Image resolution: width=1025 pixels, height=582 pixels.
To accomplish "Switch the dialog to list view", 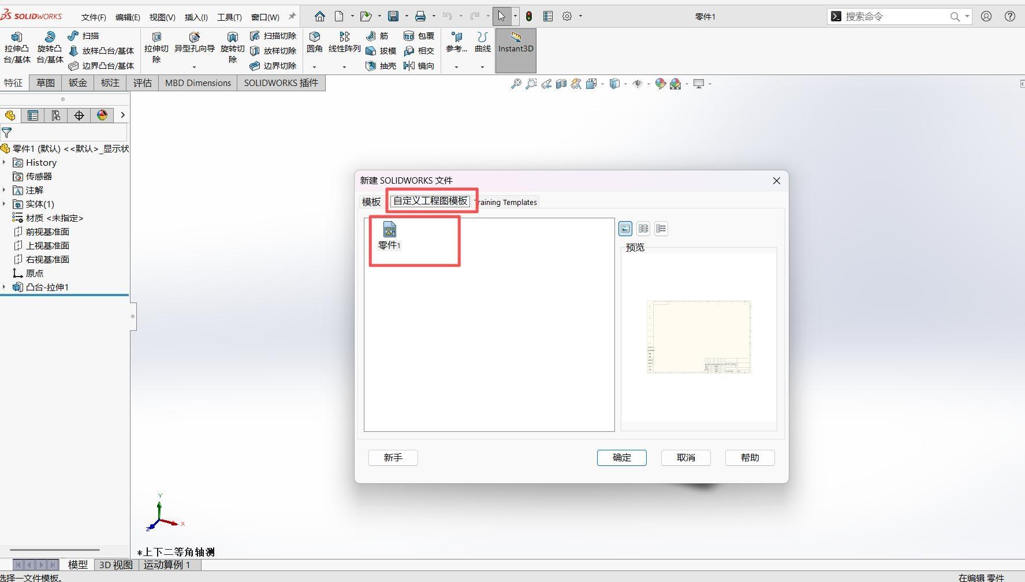I will click(643, 229).
